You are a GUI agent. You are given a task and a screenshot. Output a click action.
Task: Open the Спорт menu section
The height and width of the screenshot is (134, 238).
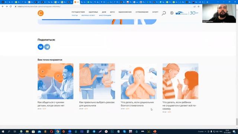[x=155, y=12]
